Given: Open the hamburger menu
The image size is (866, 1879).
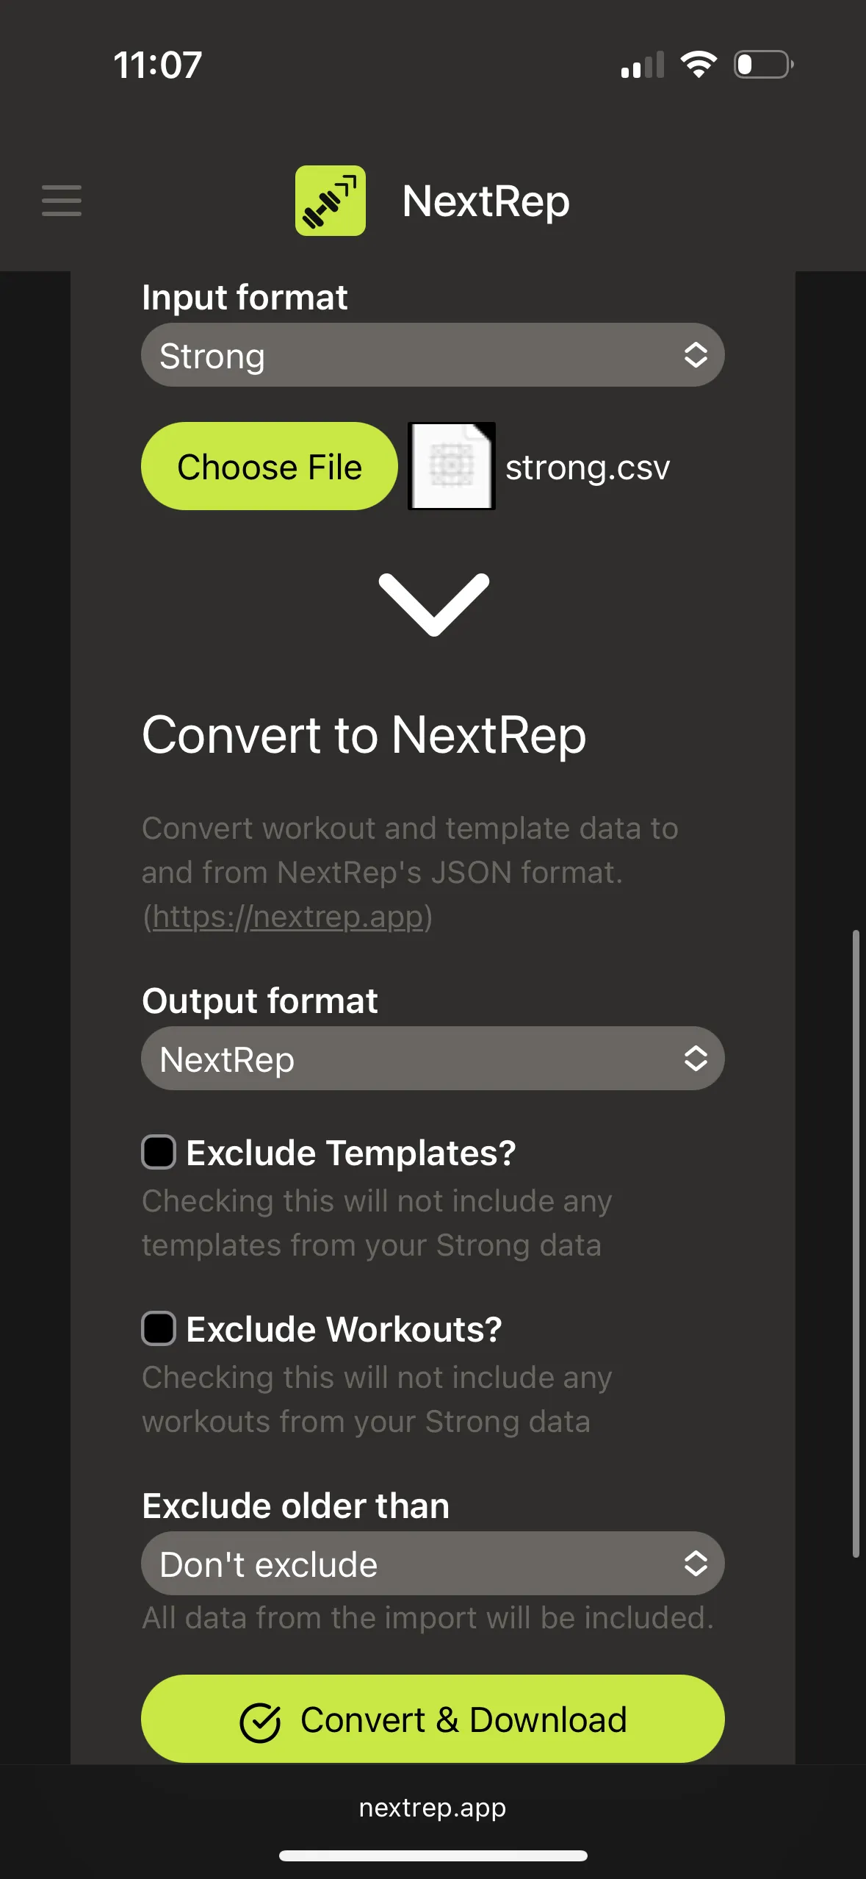Looking at the screenshot, I should click(62, 201).
